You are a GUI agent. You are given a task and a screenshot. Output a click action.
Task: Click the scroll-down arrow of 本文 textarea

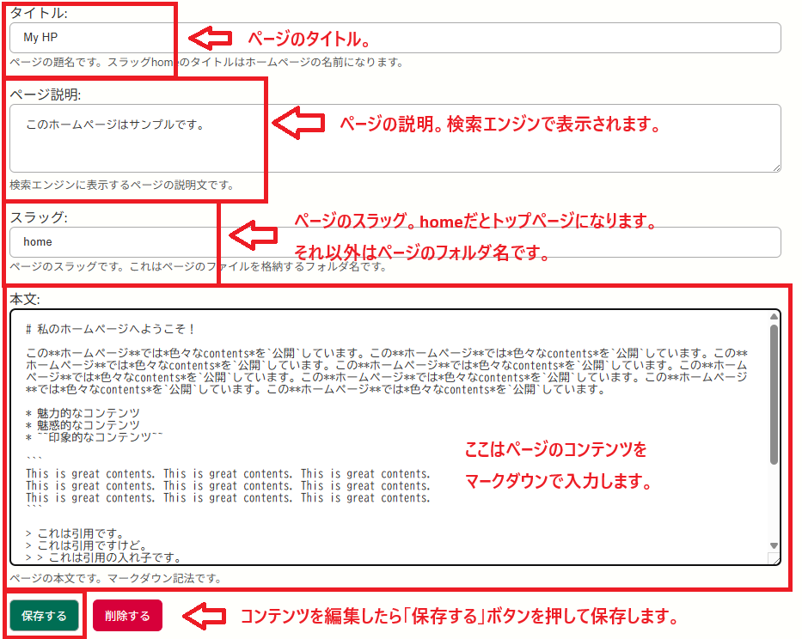[x=774, y=545]
